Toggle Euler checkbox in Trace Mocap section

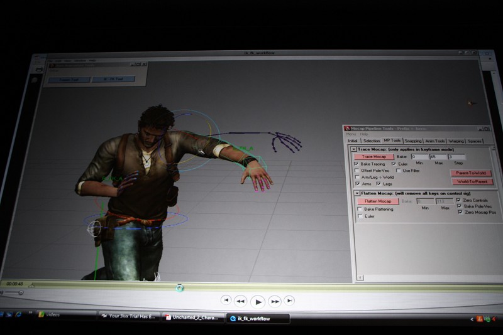tap(394, 164)
